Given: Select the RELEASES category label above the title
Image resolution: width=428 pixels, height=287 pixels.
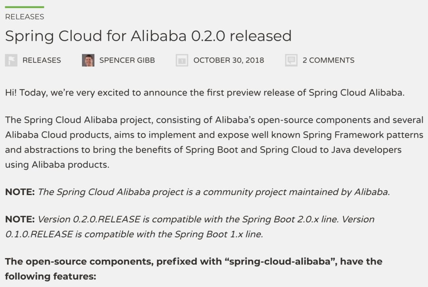Looking at the screenshot, I should (25, 17).
